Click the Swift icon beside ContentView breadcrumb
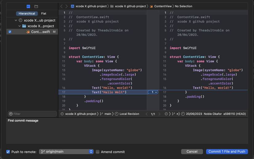254x159 pixels. [x=151, y=6]
